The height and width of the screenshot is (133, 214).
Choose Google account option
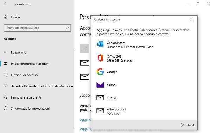point(144,72)
